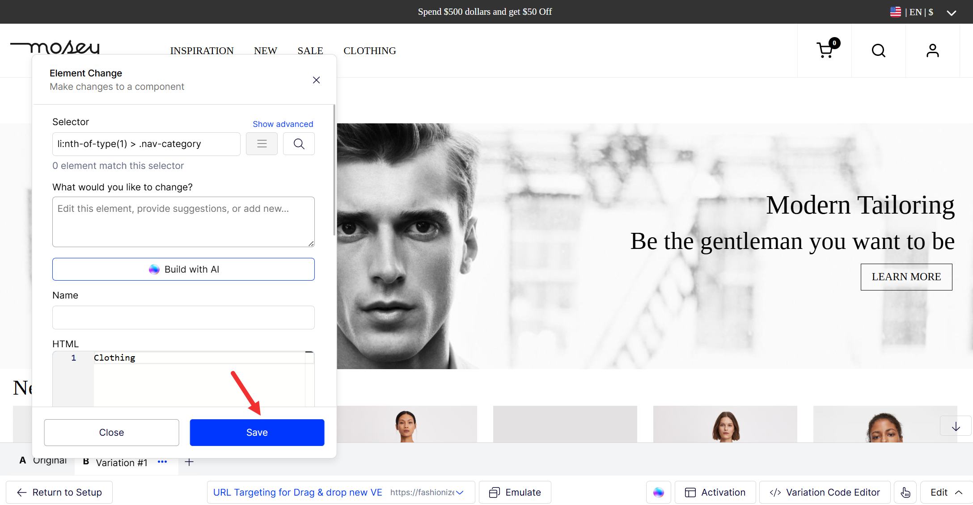Image resolution: width=973 pixels, height=505 pixels.
Task: Open Variation #1 three-dot options
Action: 162,462
